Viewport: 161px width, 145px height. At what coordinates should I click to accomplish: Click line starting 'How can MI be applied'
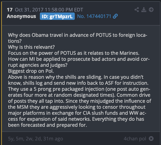(79, 59)
